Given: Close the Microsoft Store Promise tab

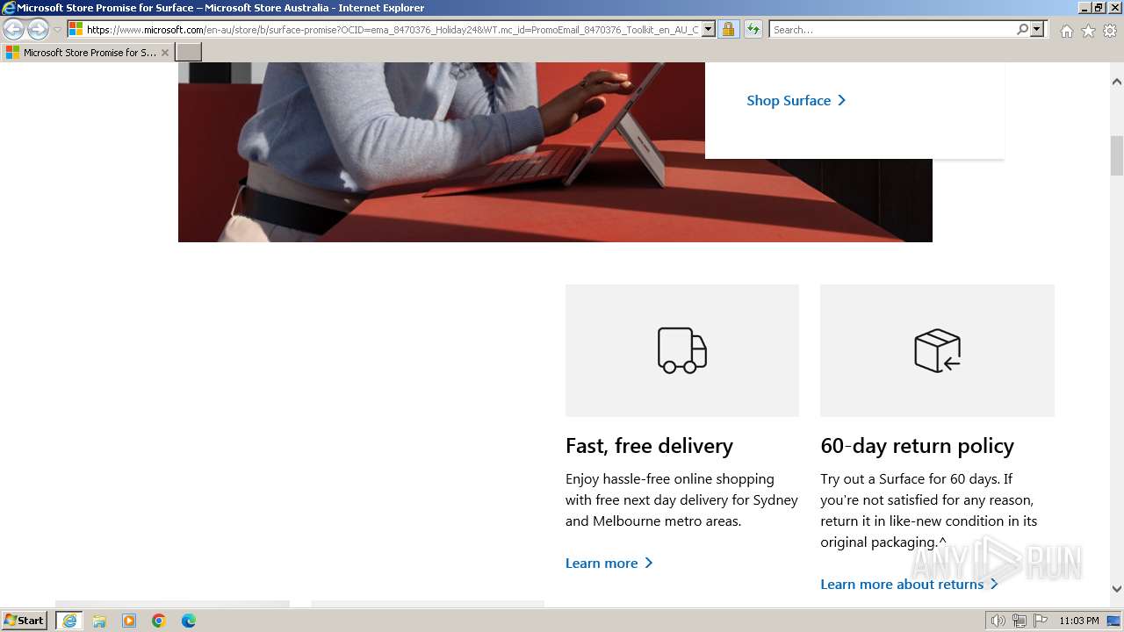Looking at the screenshot, I should [x=165, y=53].
